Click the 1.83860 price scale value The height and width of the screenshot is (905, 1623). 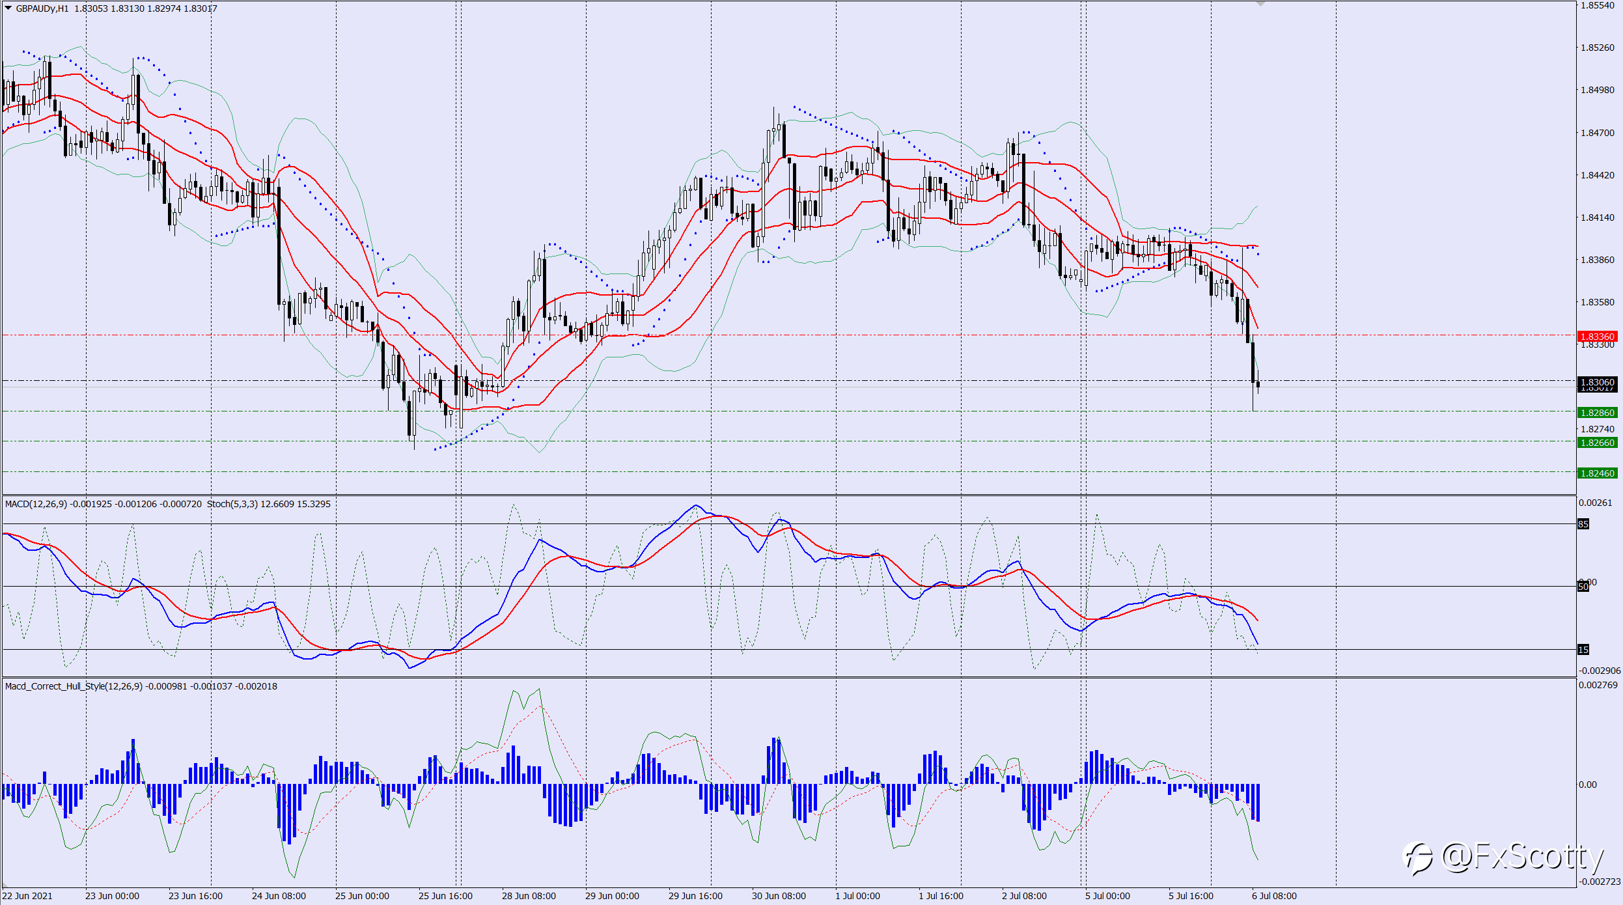point(1598,260)
